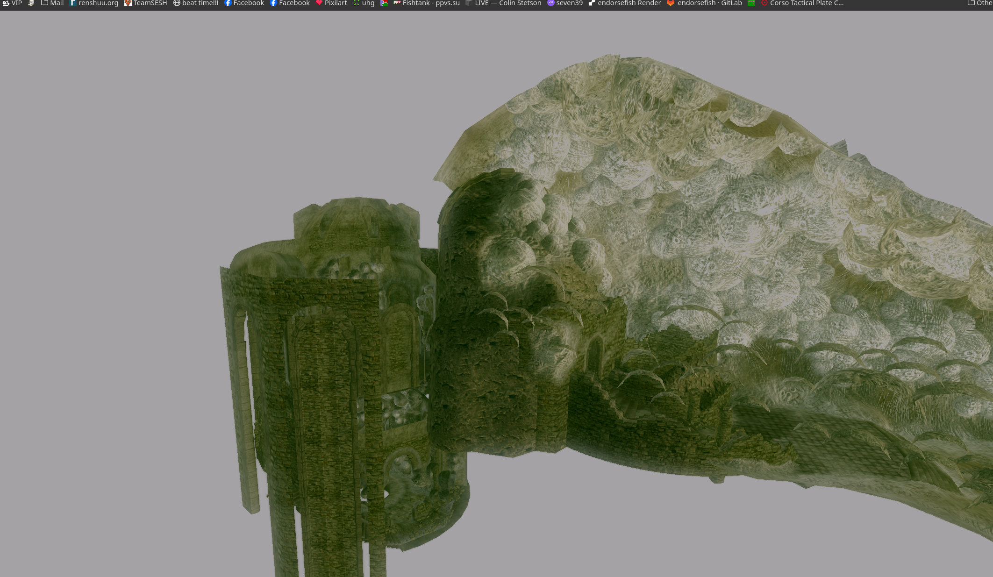Open the VIP bookmark
993x577 pixels.
[x=13, y=3]
